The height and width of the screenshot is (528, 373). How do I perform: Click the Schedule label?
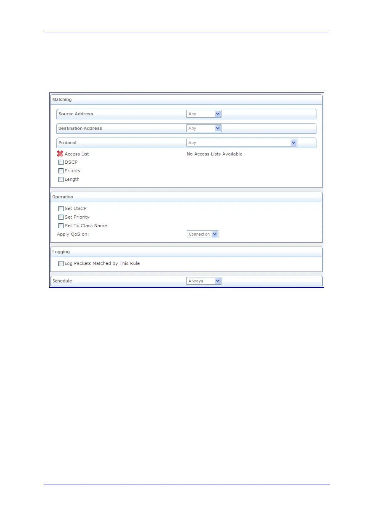tap(62, 281)
